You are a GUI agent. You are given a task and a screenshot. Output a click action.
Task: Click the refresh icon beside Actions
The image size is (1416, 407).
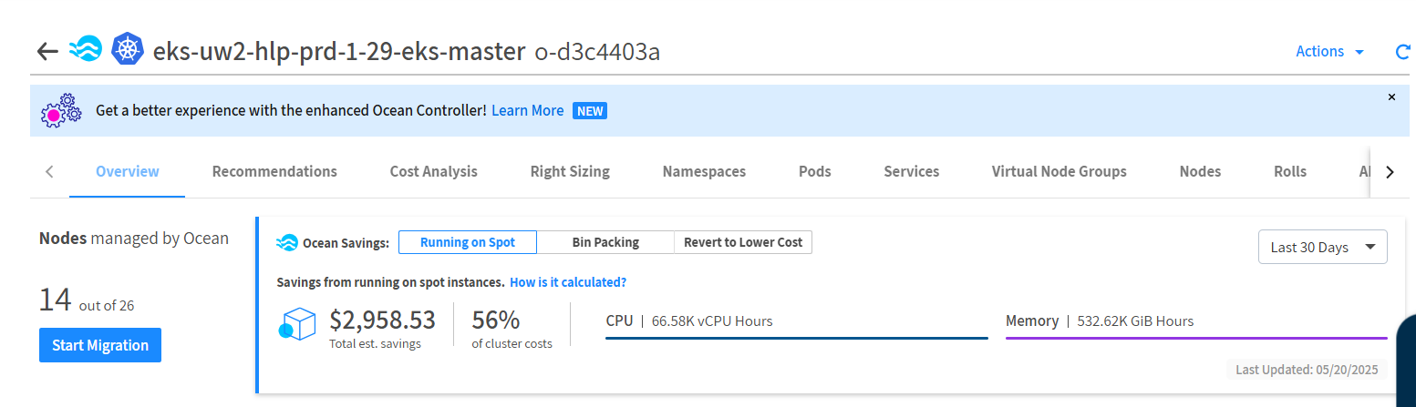[1402, 52]
